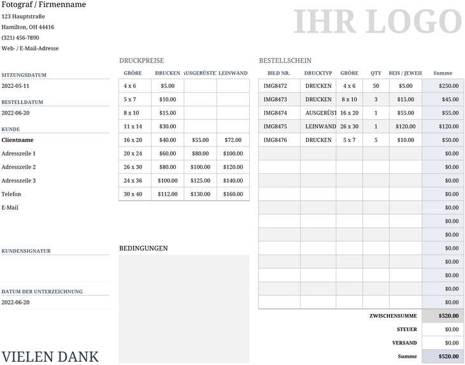Screen dimensions: 465x365
Task: Click the Web- / E-Mail-Adresse line
Action: coord(30,48)
